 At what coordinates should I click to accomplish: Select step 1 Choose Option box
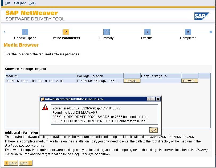tap(25, 32)
